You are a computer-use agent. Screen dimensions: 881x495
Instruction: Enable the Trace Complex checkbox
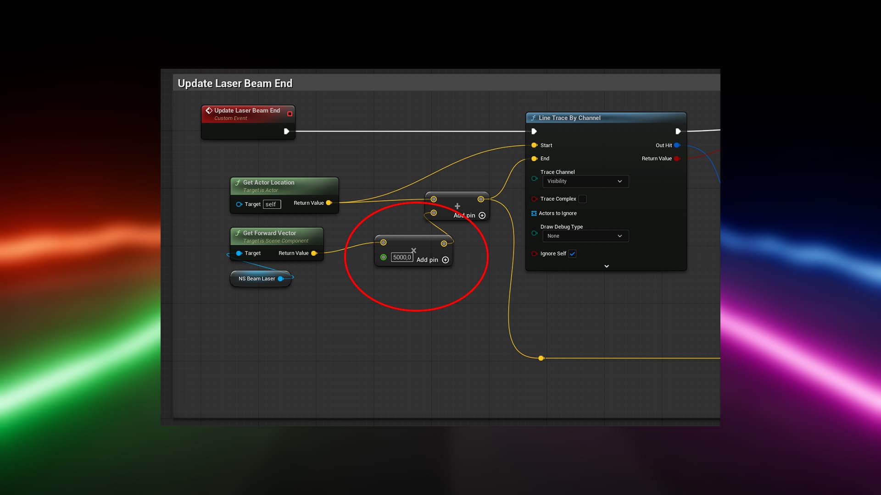pos(583,199)
